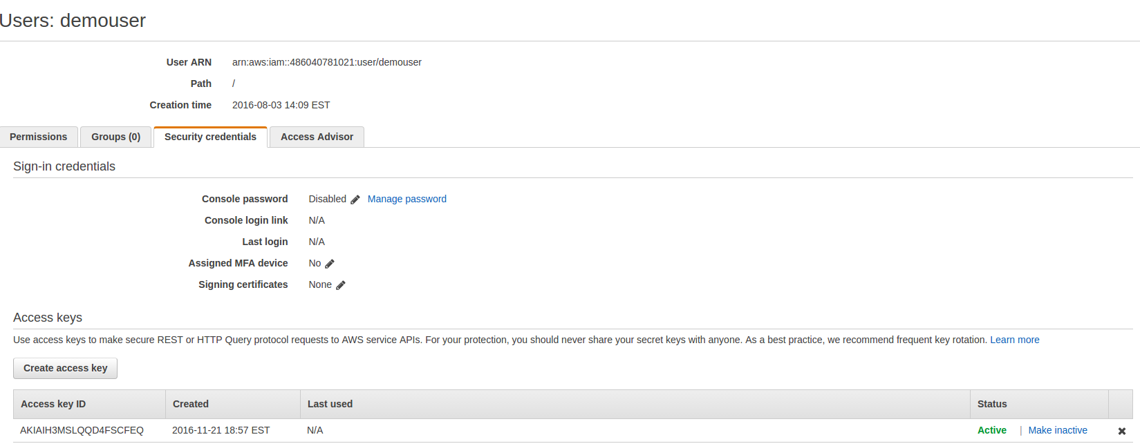This screenshot has height=446, width=1140.
Task: Open the Learn more link
Action: (1014, 340)
